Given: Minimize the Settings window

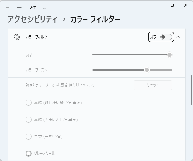Looking at the screenshot, I should (159, 5).
